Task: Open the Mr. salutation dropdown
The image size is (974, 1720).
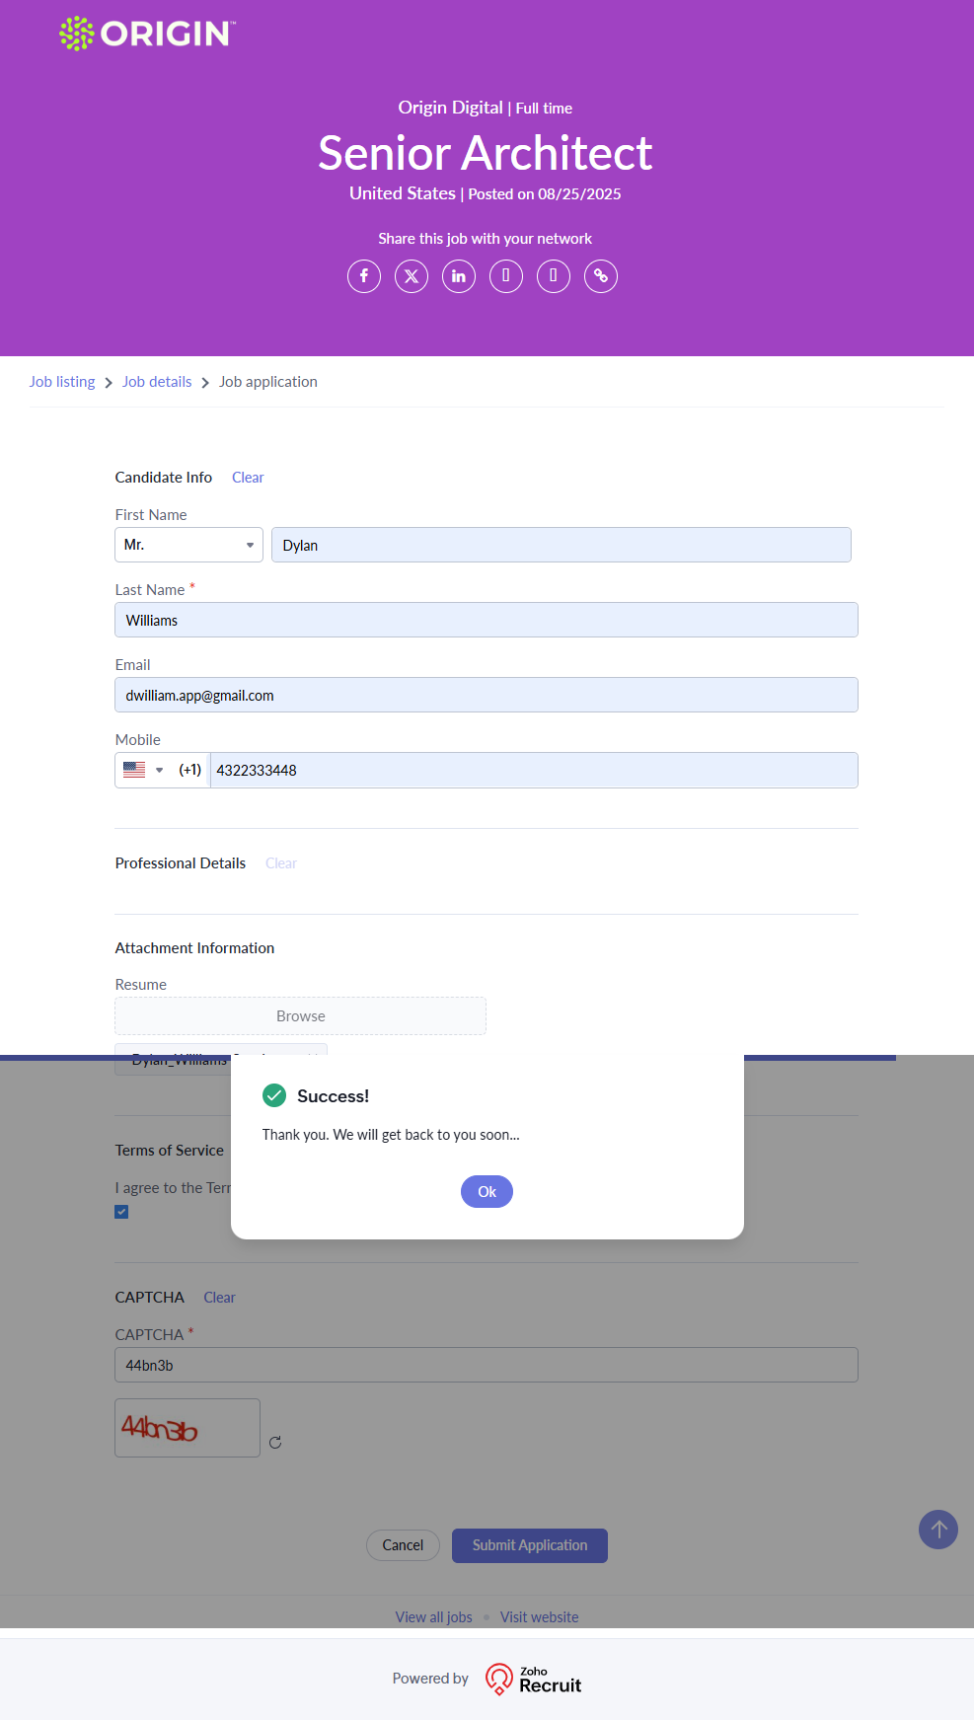Action: (188, 545)
